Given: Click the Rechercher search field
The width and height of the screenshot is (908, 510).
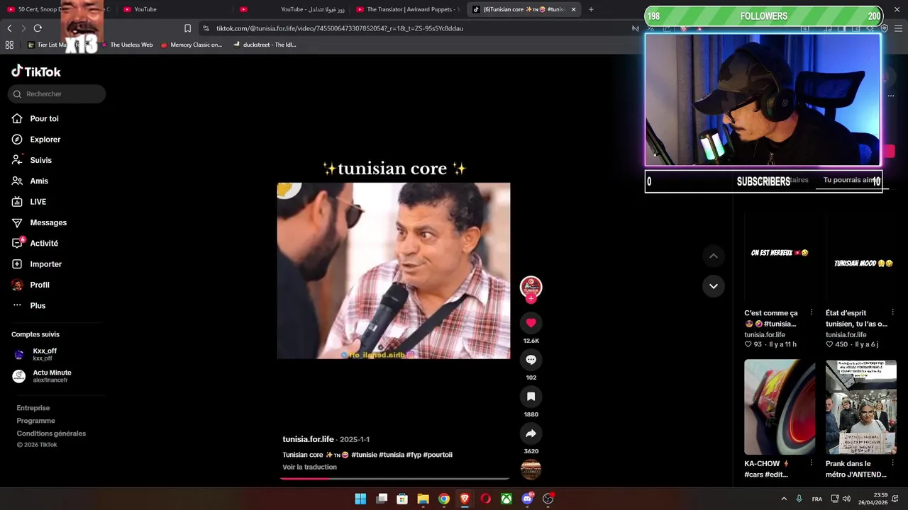Looking at the screenshot, I should click(57, 93).
